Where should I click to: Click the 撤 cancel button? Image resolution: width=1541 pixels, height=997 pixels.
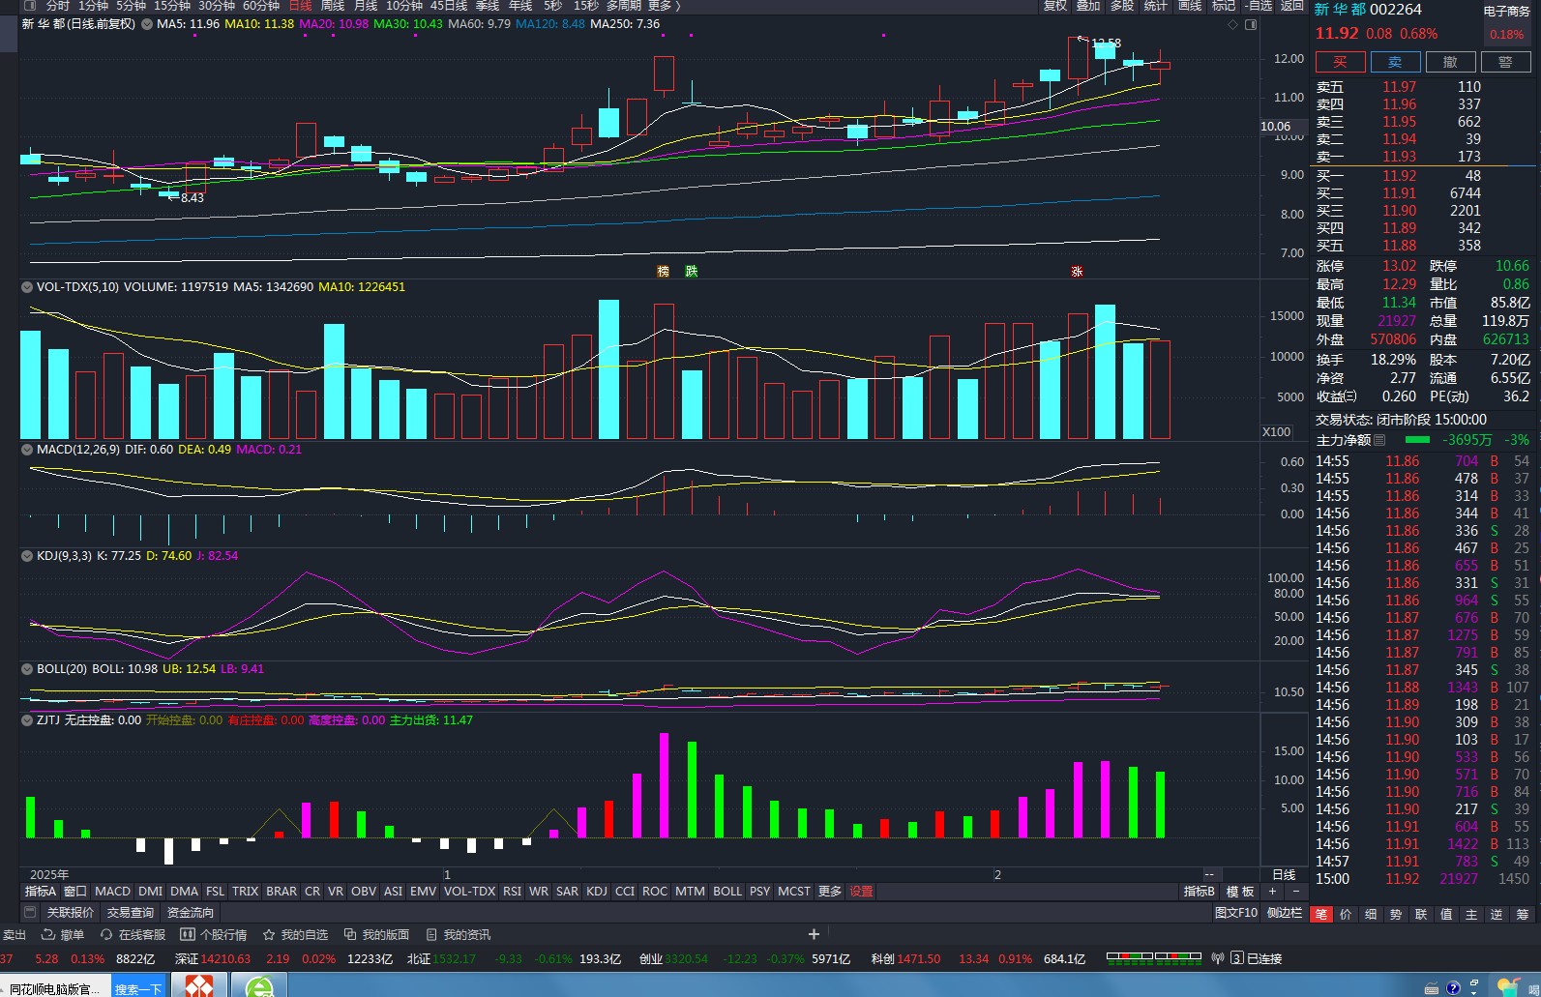point(1450,62)
